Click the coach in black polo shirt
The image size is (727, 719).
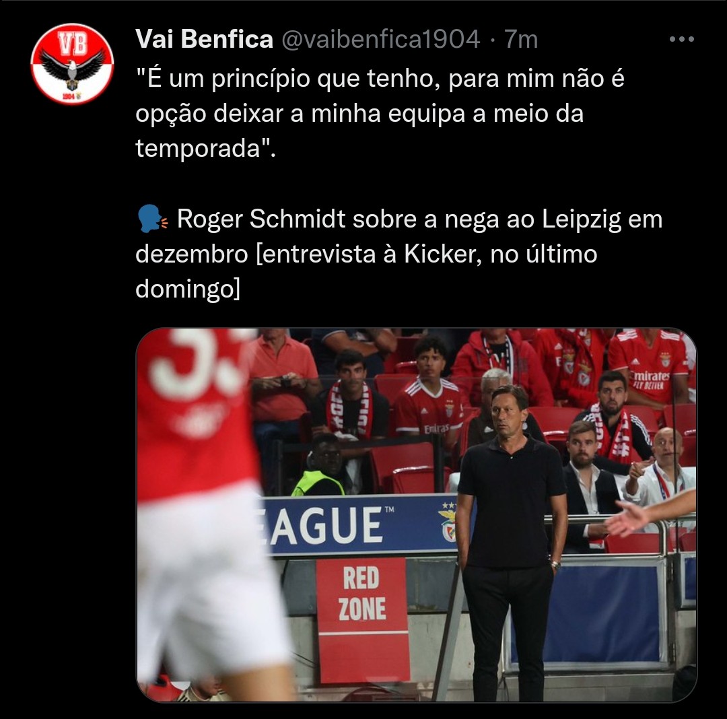click(512, 543)
